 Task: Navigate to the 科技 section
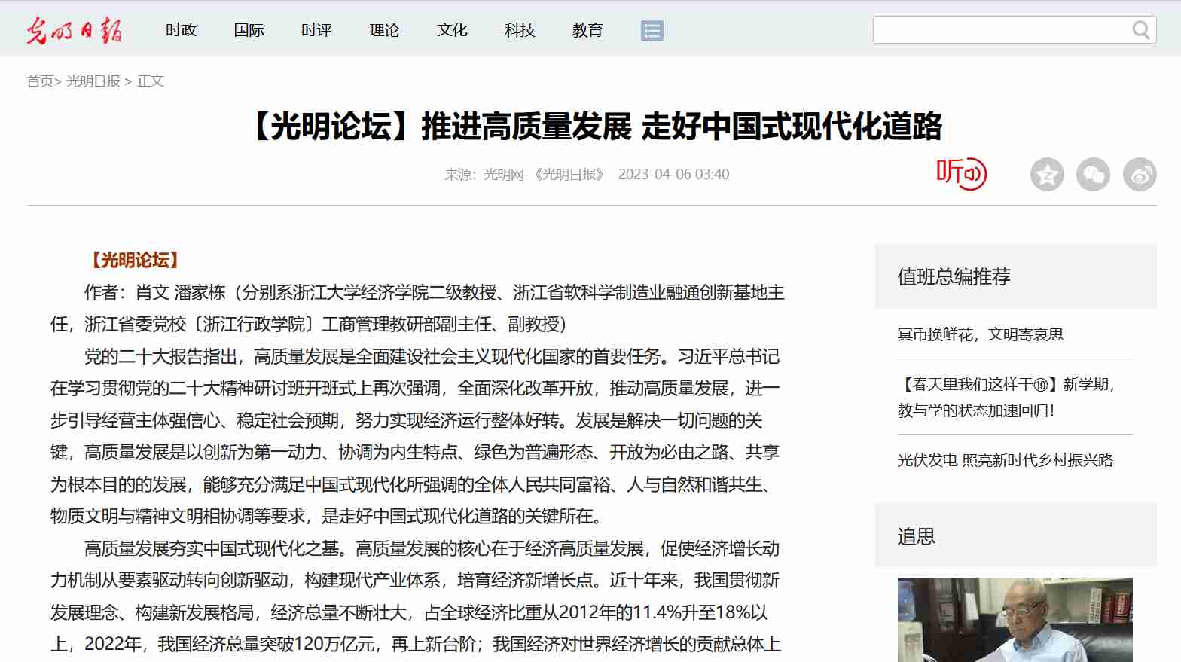[520, 30]
